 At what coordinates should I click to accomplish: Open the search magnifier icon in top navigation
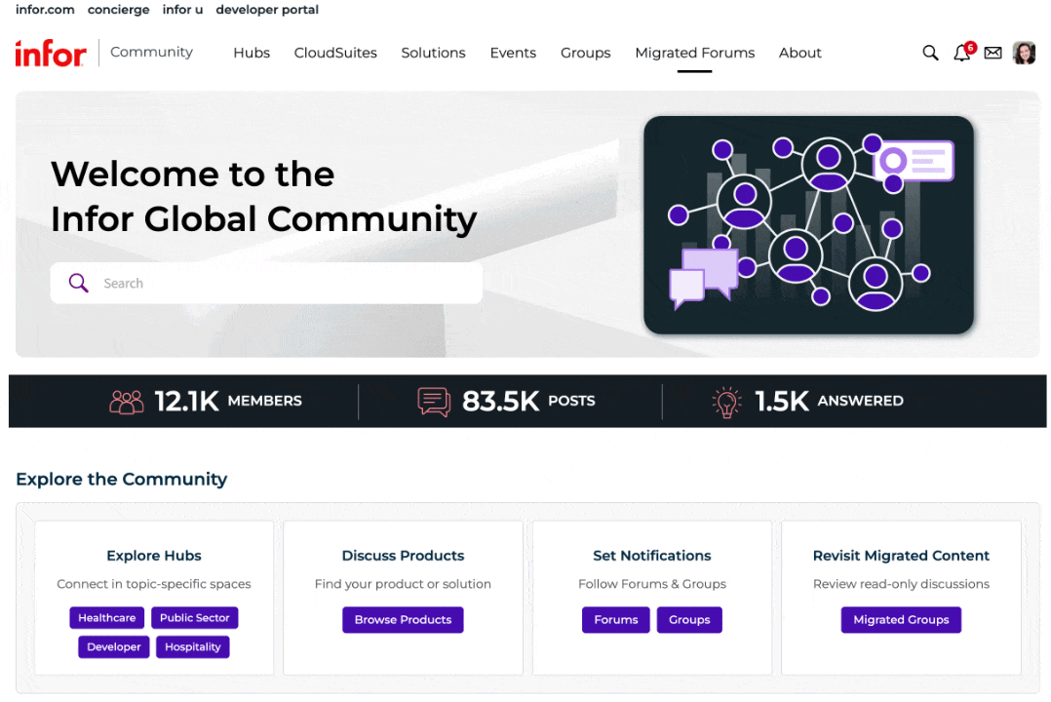pos(930,53)
